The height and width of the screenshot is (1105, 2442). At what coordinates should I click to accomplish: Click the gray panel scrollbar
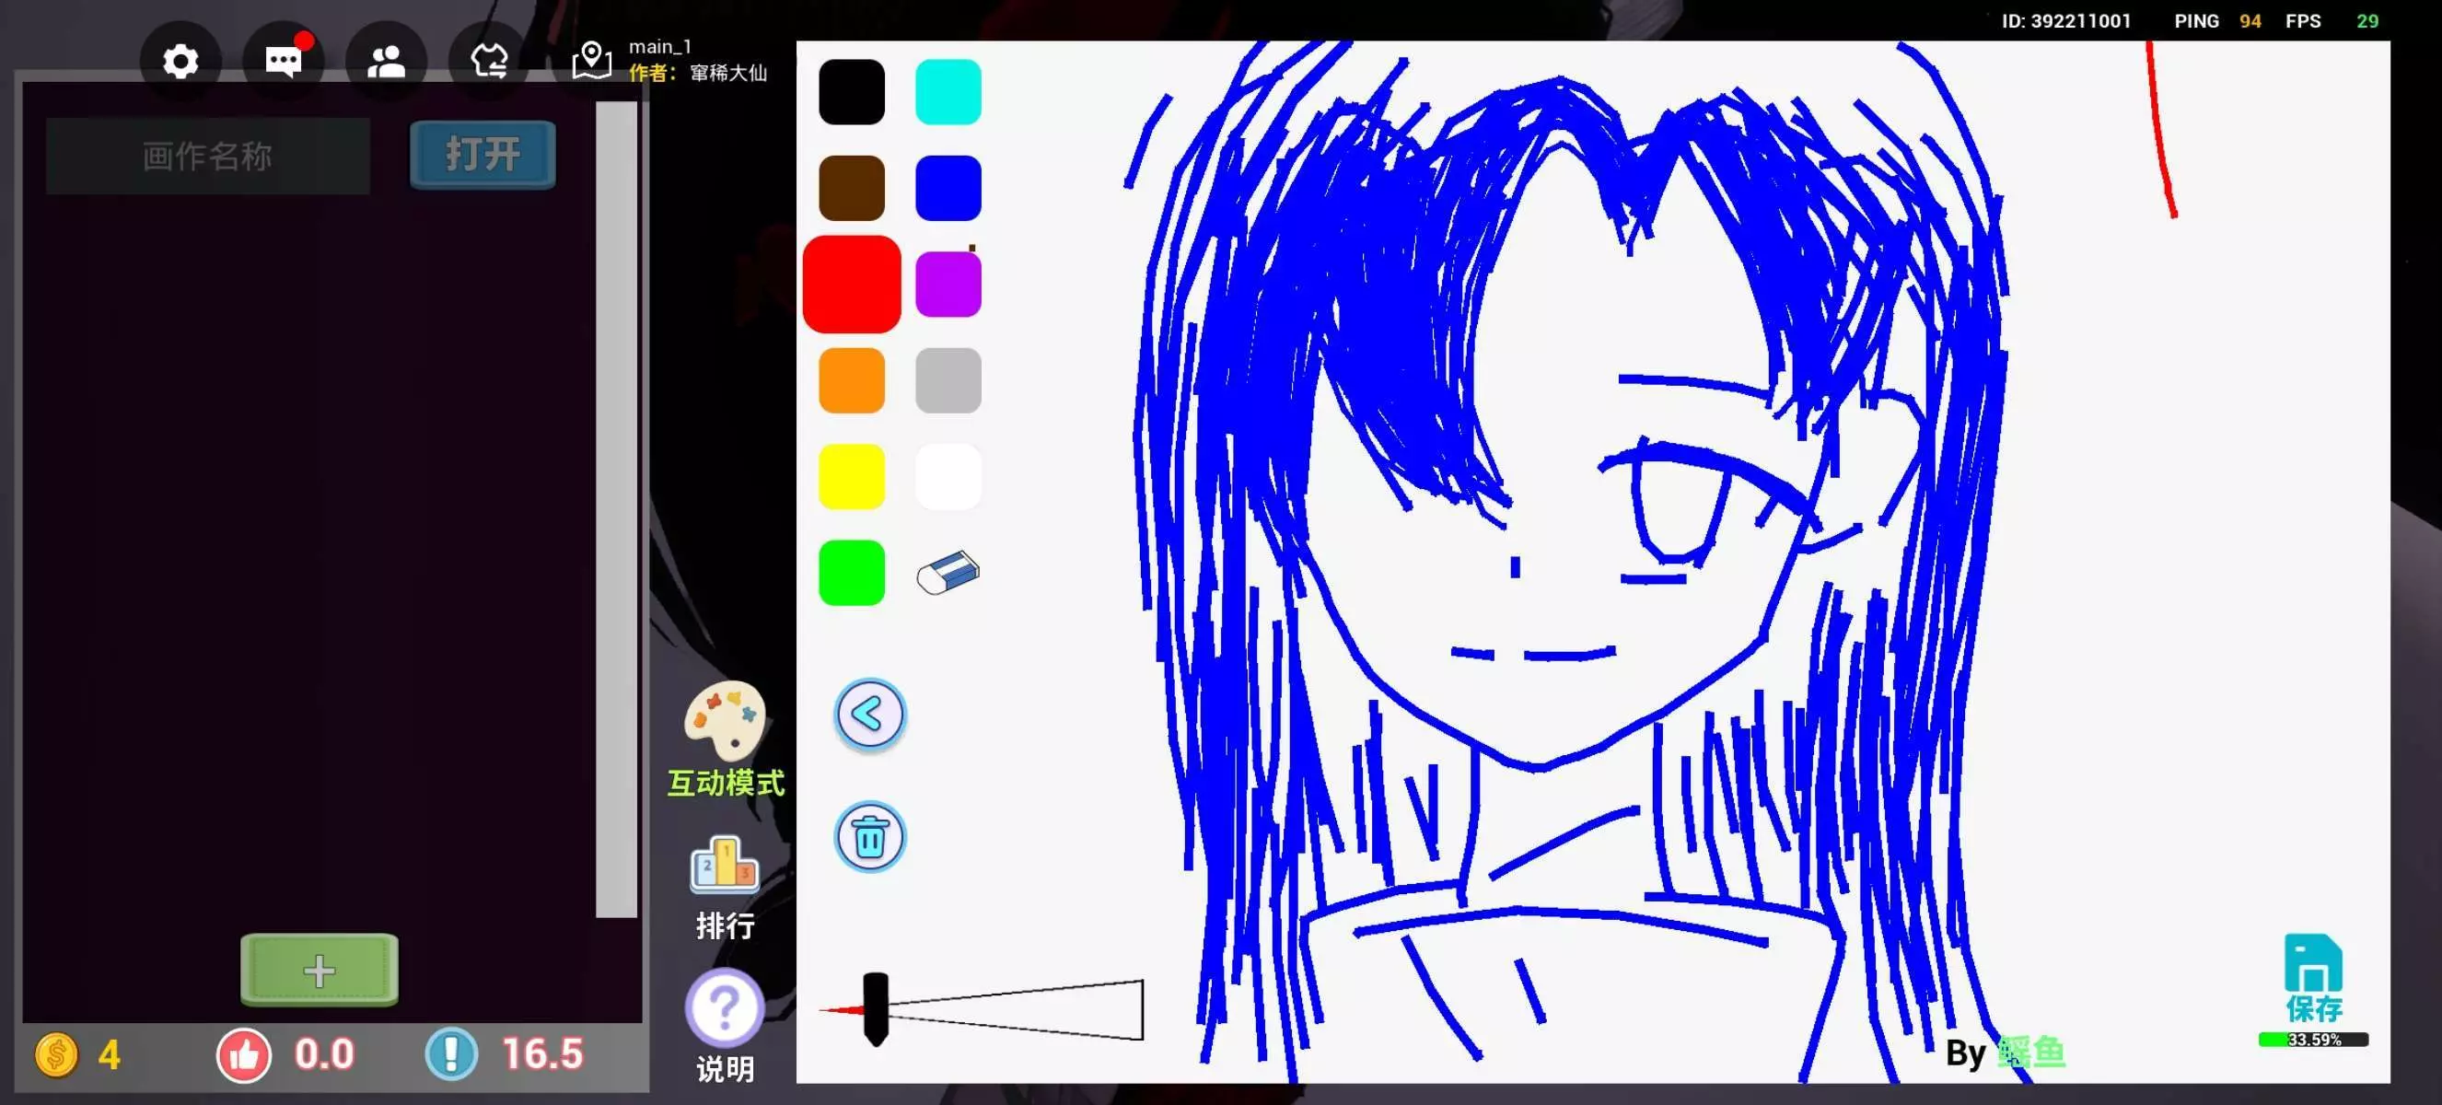[616, 509]
